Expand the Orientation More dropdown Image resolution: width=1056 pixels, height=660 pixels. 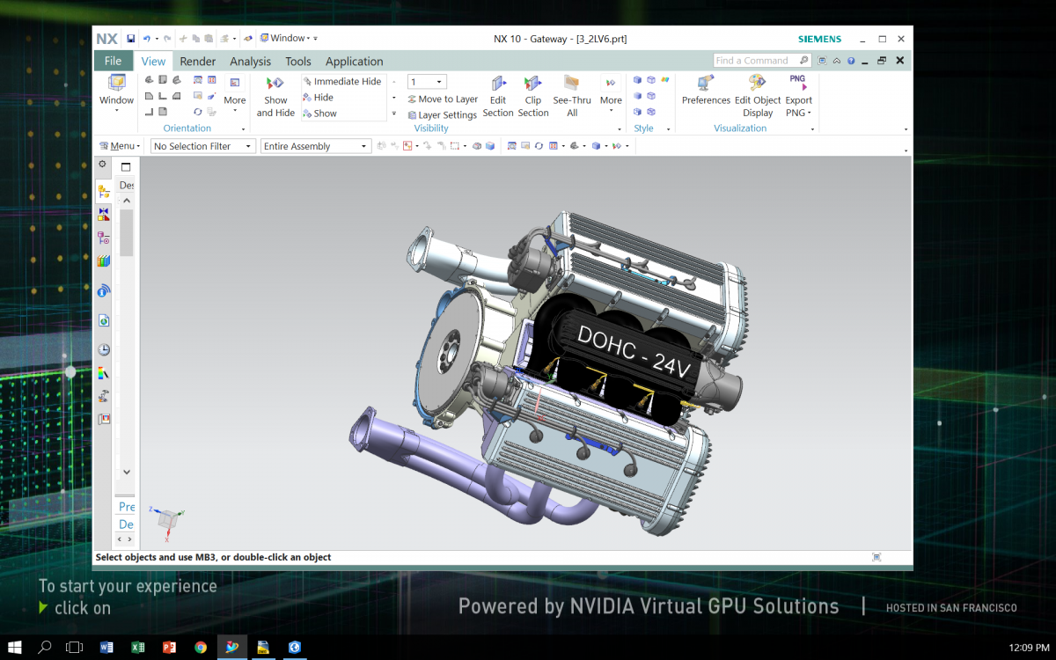click(x=234, y=94)
